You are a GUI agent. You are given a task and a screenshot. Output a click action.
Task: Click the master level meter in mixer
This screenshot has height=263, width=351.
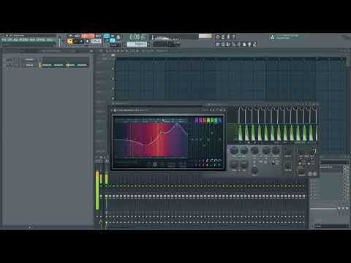97,191
